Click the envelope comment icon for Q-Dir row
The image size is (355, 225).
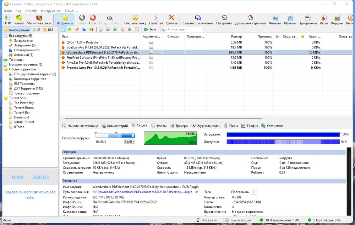(151, 42)
